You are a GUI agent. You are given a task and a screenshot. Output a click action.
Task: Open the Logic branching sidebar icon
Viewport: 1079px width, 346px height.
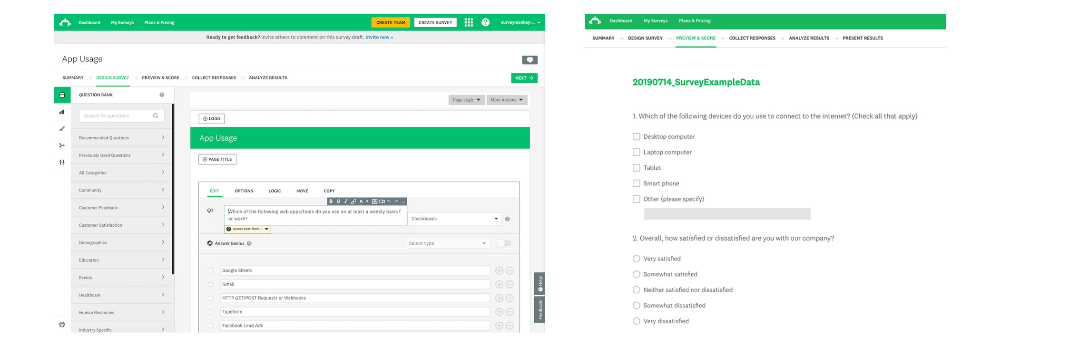62,145
